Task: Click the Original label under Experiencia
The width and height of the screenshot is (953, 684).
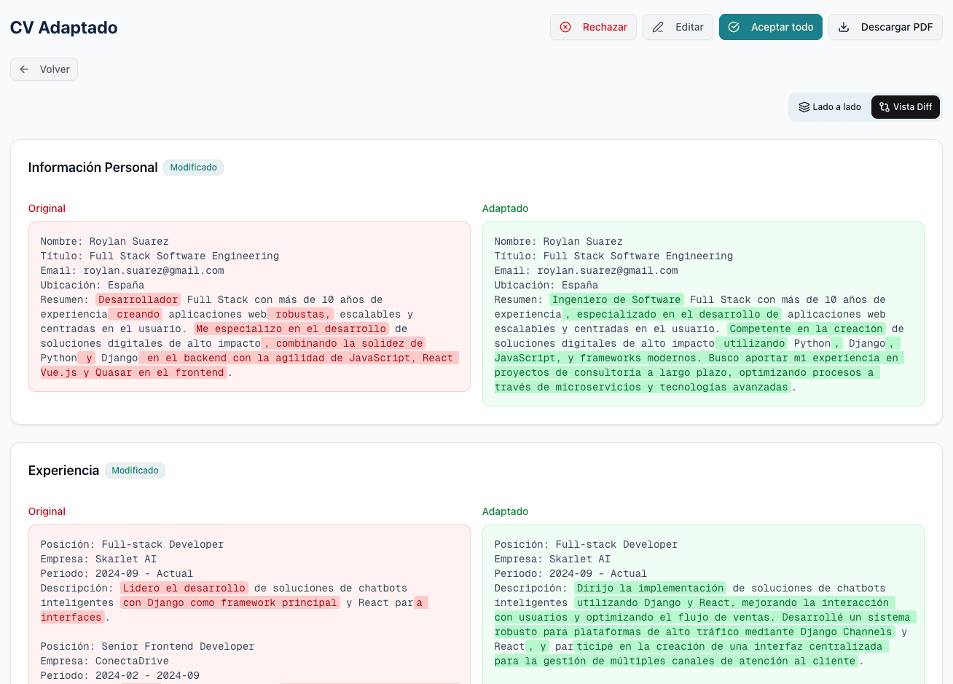Action: click(x=47, y=511)
